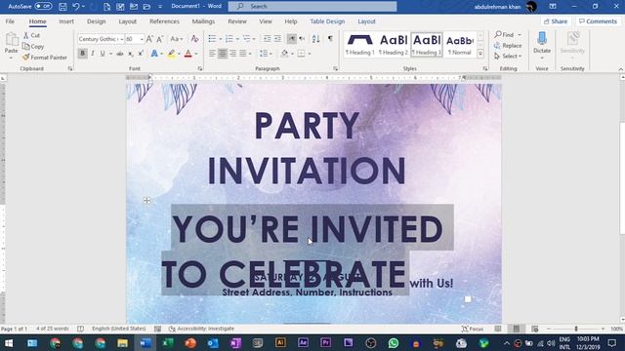Click the Copy command

33,47
